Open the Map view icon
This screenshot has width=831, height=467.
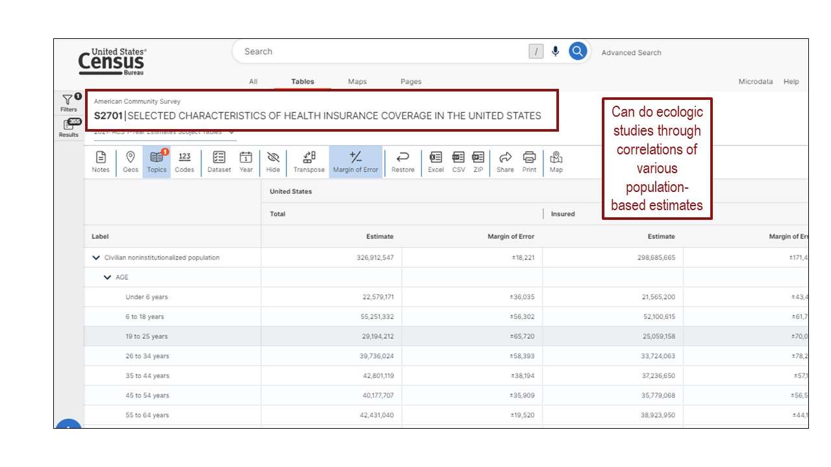click(x=555, y=161)
